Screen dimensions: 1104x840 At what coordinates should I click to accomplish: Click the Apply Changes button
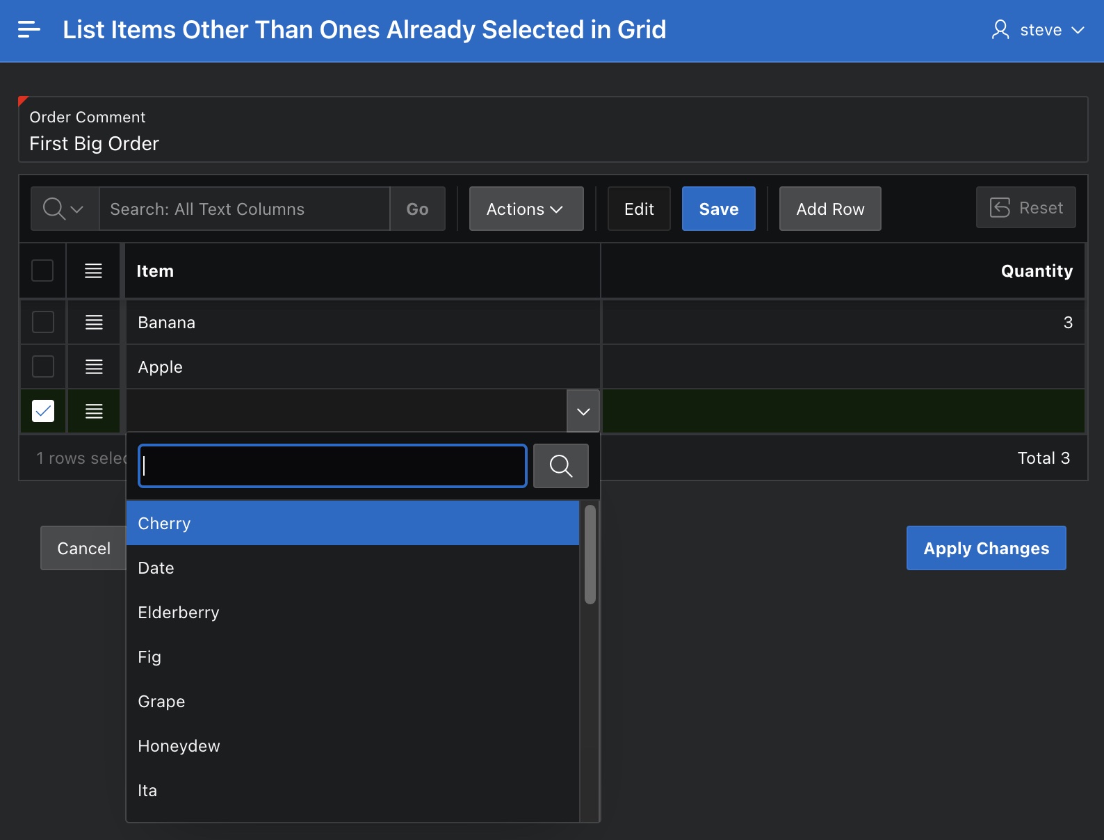pos(985,548)
